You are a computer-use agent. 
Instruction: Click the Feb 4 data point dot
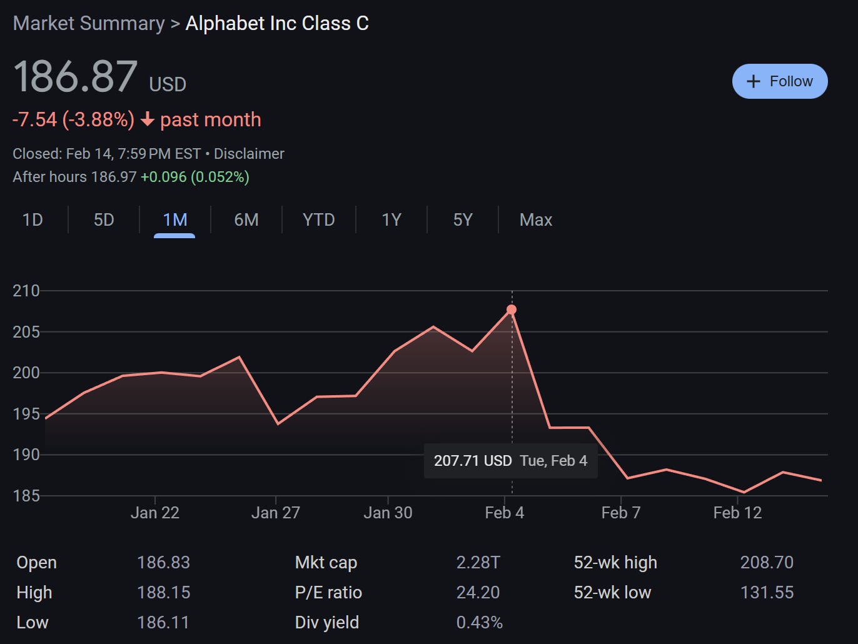click(512, 309)
